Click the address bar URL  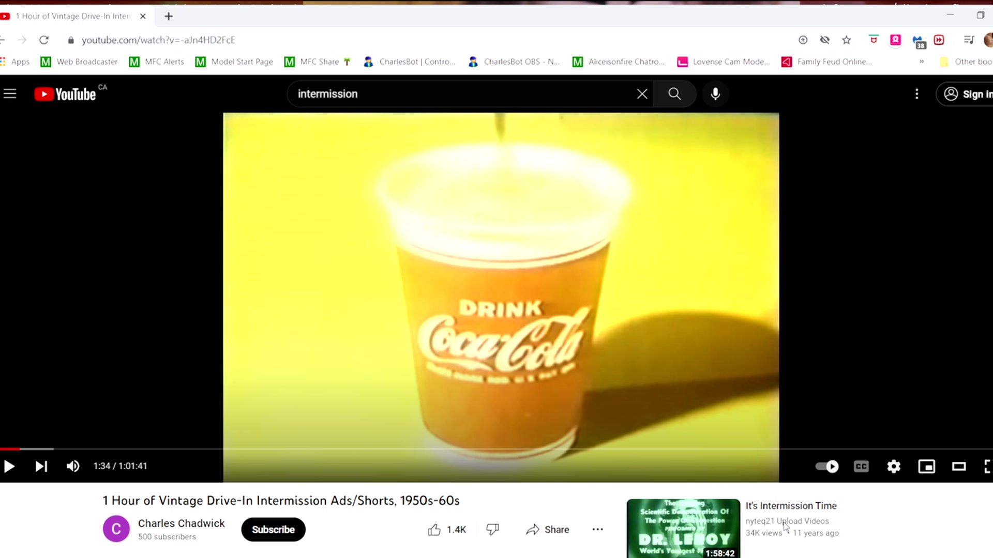click(158, 40)
